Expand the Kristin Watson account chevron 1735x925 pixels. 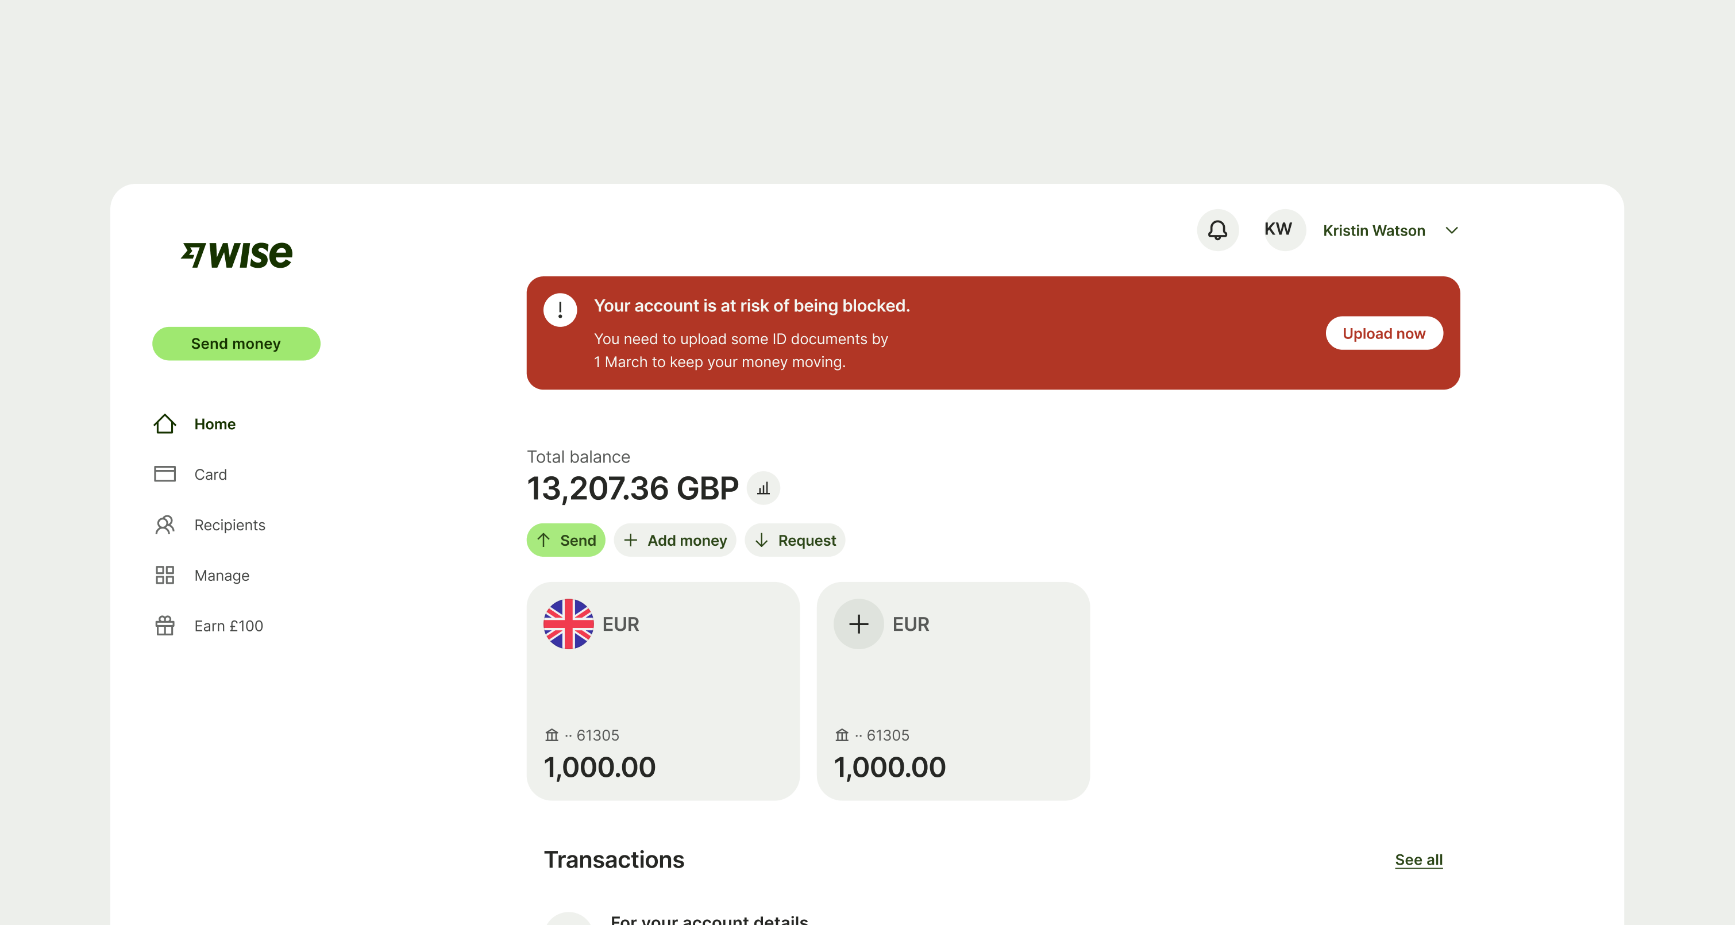[1452, 230]
